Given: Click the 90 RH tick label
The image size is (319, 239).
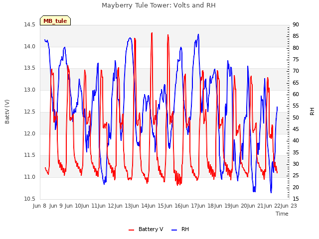Looking at the screenshot, I should pos(296,24).
